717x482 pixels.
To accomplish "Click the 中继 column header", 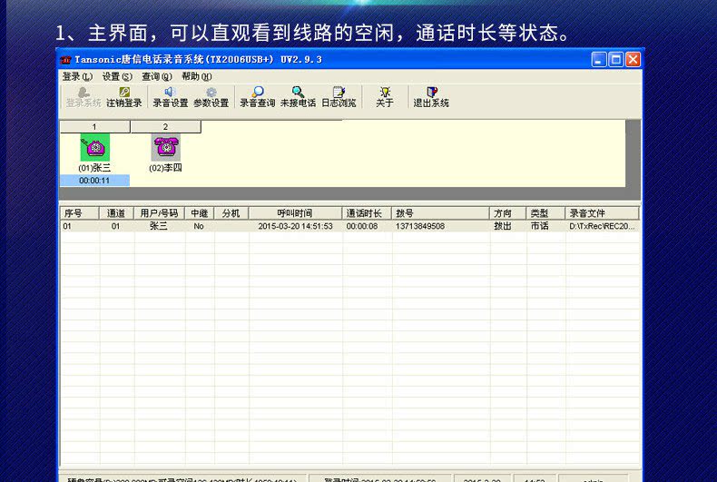I will pyautogui.click(x=200, y=213).
